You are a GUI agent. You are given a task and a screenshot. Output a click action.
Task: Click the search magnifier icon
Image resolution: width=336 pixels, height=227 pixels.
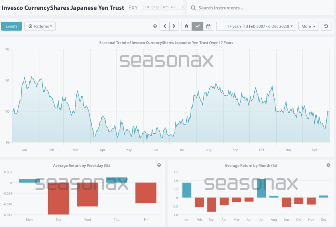click(x=193, y=8)
